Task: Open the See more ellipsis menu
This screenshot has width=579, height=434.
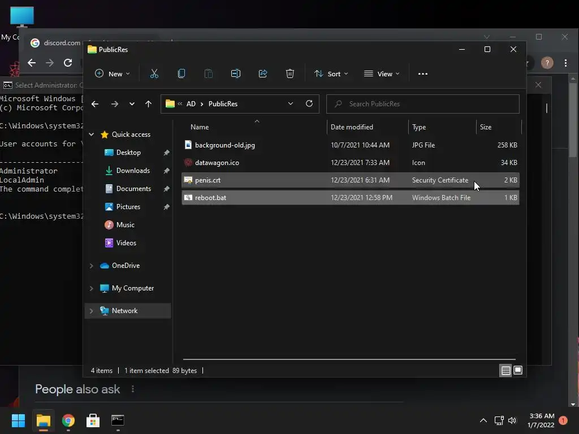Action: tap(423, 74)
